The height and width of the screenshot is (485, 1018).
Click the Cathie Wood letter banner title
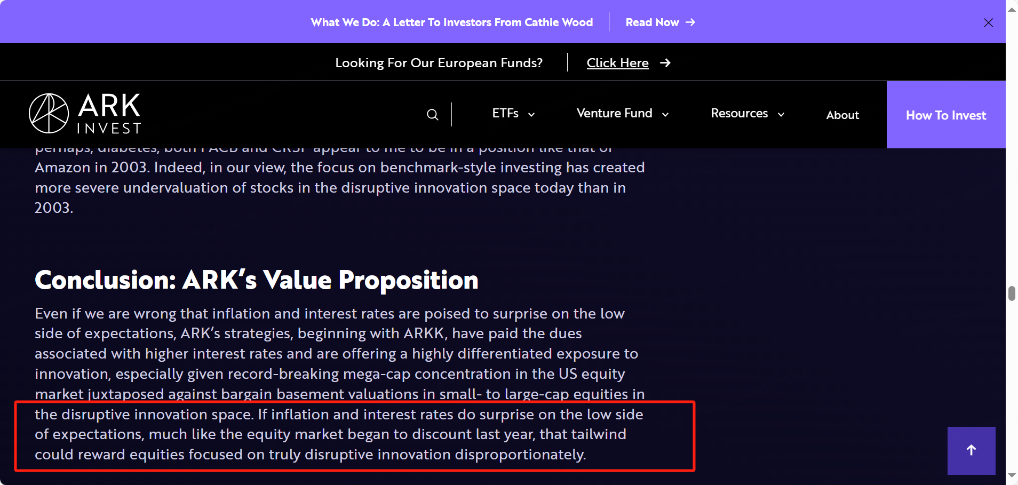(x=452, y=22)
